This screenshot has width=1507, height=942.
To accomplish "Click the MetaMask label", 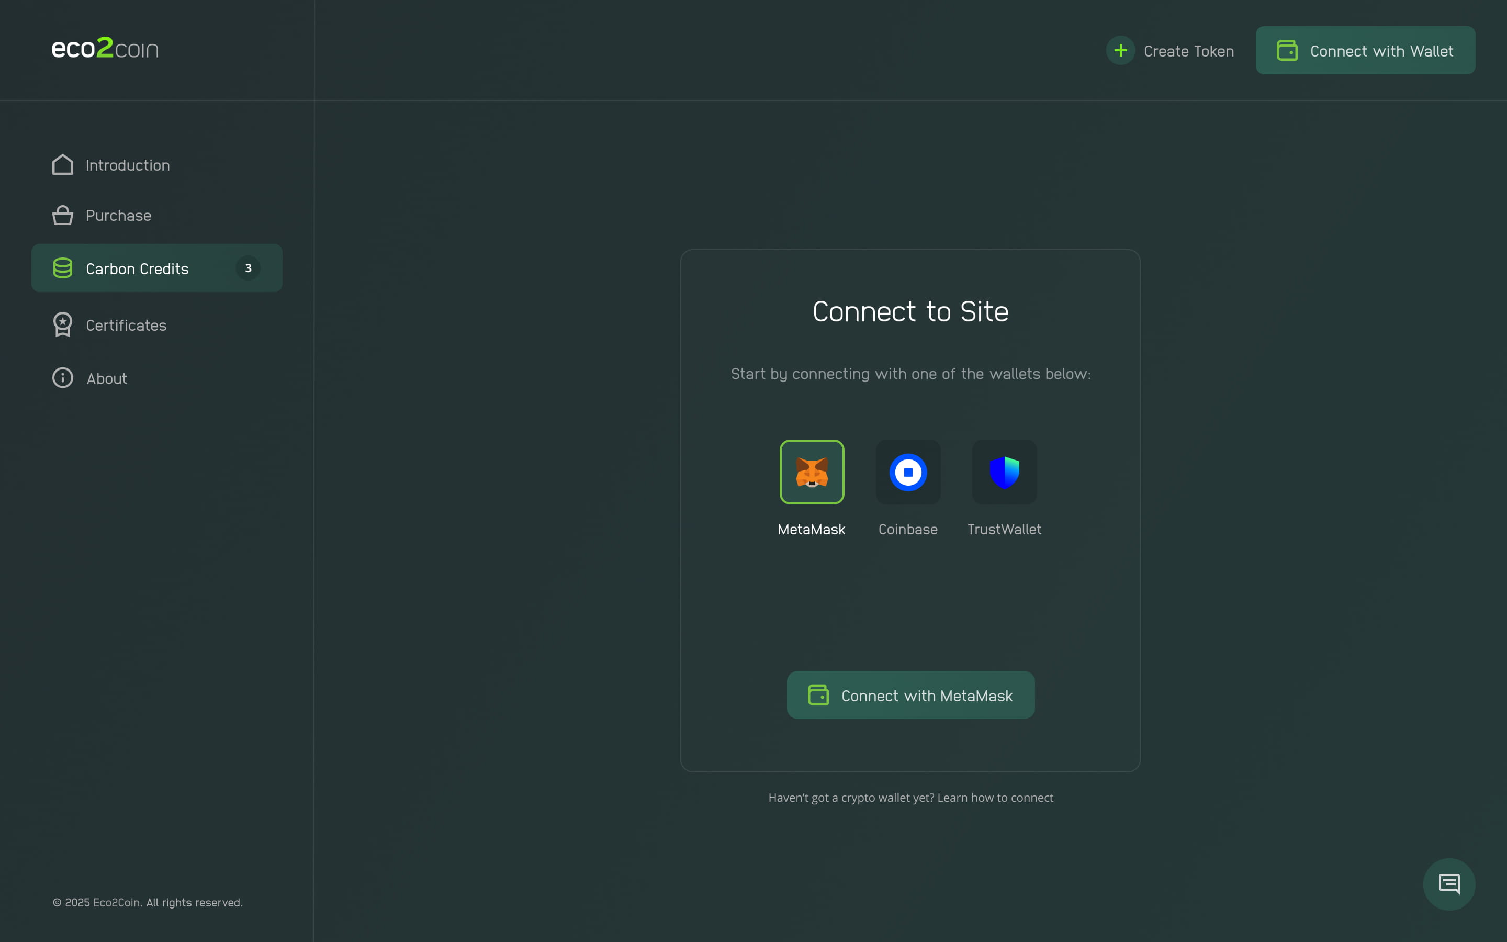I will pyautogui.click(x=812, y=529).
